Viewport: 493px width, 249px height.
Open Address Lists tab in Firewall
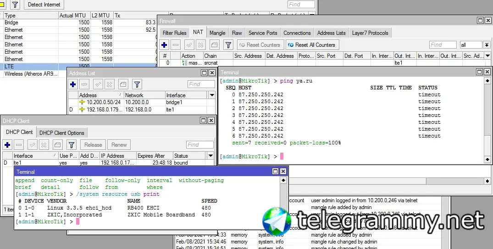click(332, 33)
